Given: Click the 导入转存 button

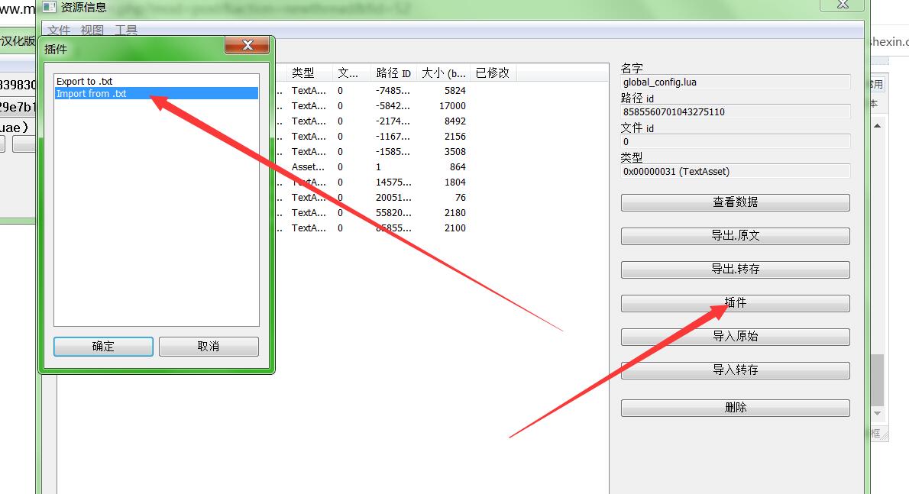Looking at the screenshot, I should [735, 370].
